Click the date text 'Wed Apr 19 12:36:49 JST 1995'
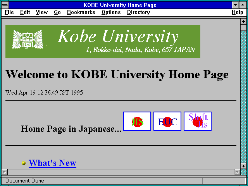The image size is (248, 186). point(44,93)
